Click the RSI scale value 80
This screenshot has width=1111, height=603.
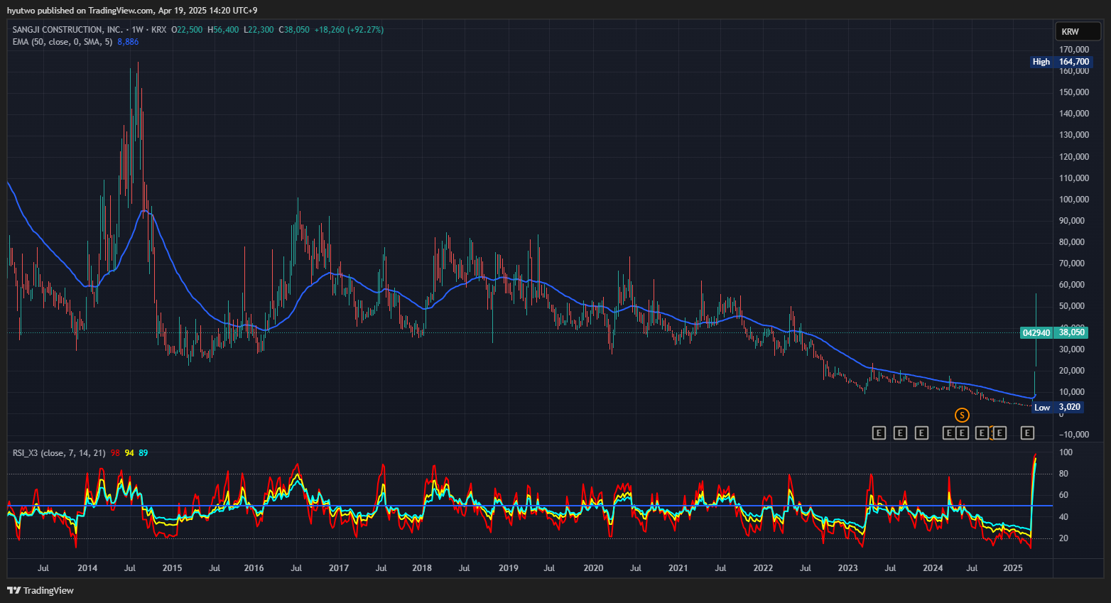pos(1064,474)
